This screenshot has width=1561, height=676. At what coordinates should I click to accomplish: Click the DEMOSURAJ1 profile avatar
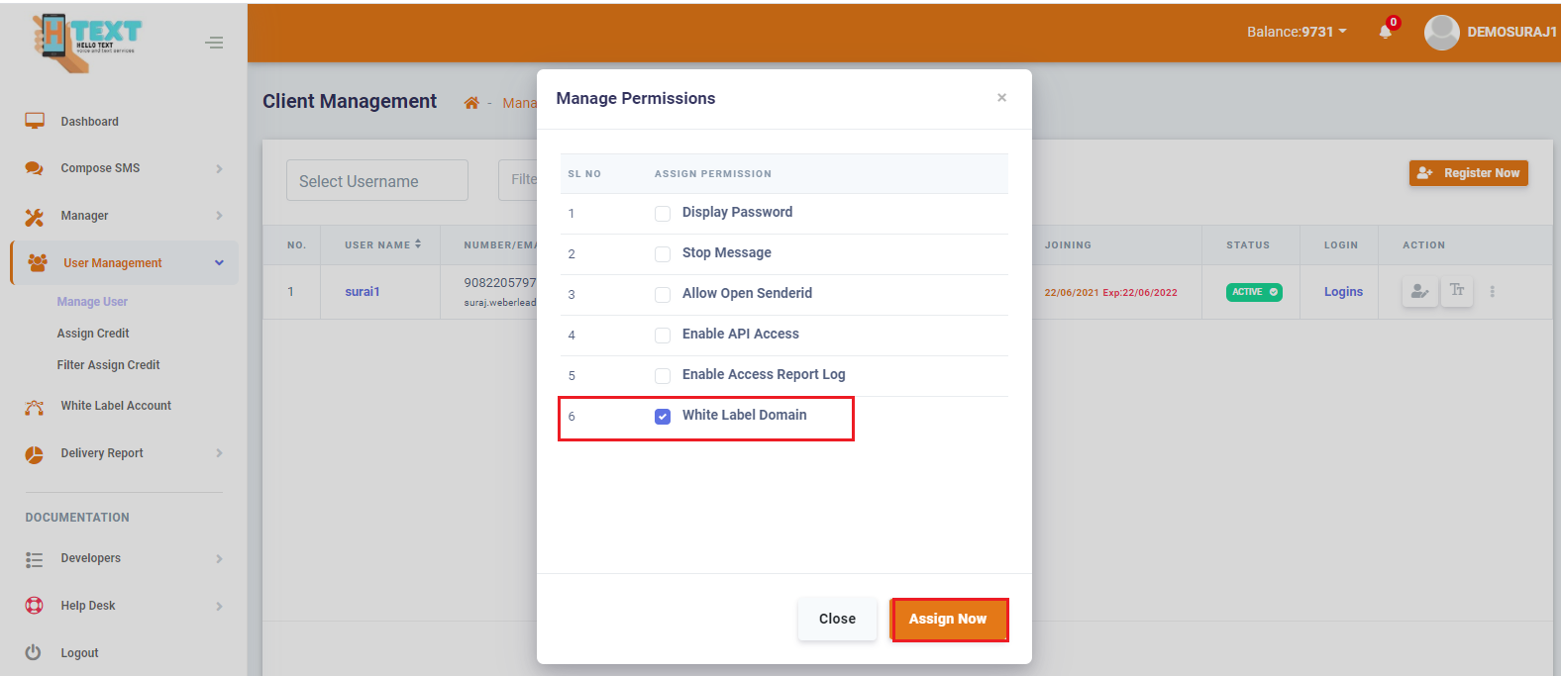tap(1441, 33)
